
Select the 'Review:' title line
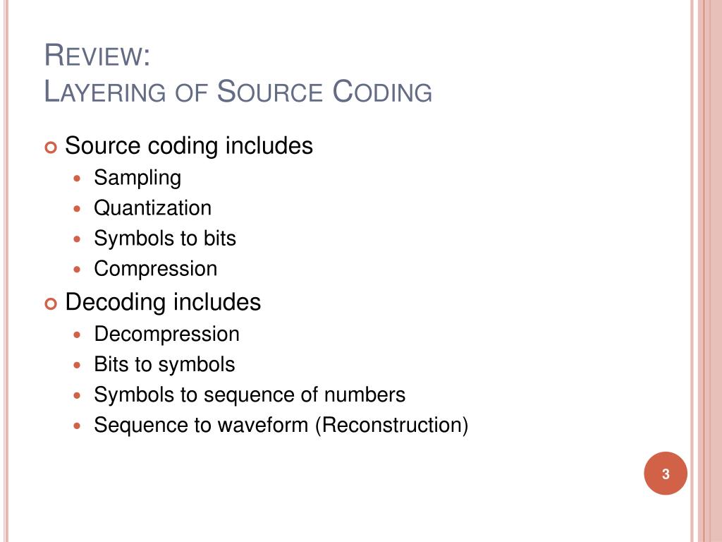(x=97, y=55)
